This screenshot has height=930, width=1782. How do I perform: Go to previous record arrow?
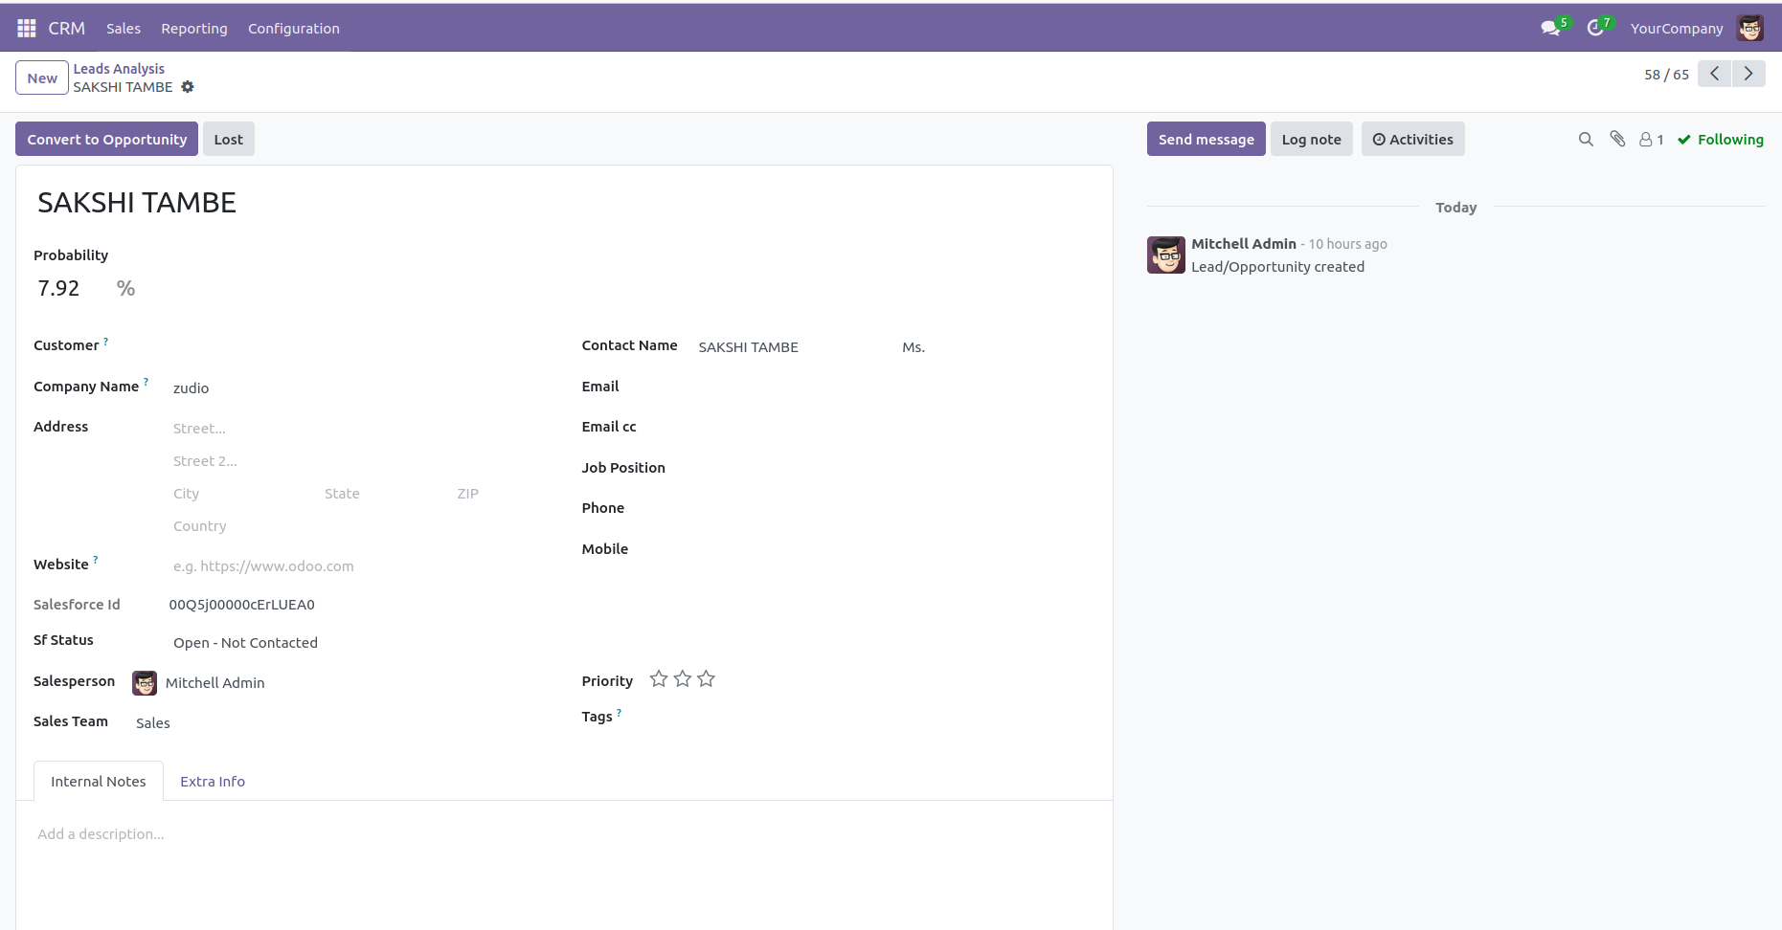tap(1714, 74)
